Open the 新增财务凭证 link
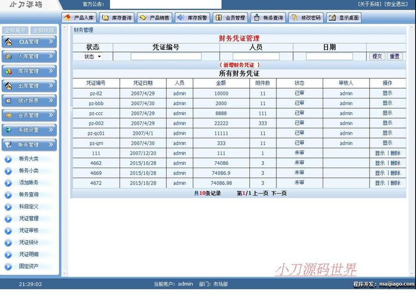 pyautogui.click(x=239, y=65)
